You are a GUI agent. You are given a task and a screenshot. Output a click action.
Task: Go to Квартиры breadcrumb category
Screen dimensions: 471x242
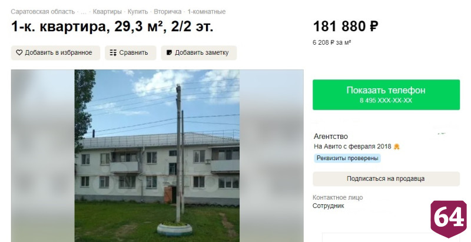pos(107,12)
